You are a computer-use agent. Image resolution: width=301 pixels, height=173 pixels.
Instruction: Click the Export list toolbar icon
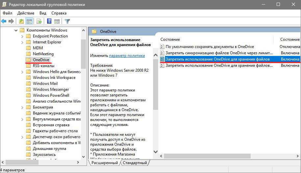point(39,21)
